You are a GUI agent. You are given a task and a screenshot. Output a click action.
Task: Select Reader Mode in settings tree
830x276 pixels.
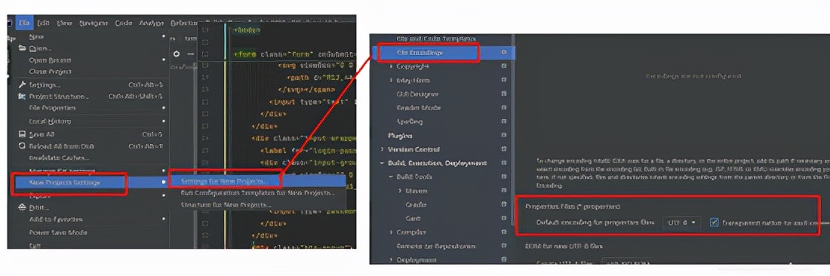419,108
